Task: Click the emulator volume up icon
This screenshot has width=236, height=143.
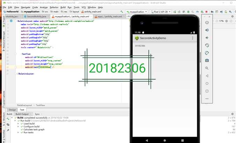Action: (207, 30)
